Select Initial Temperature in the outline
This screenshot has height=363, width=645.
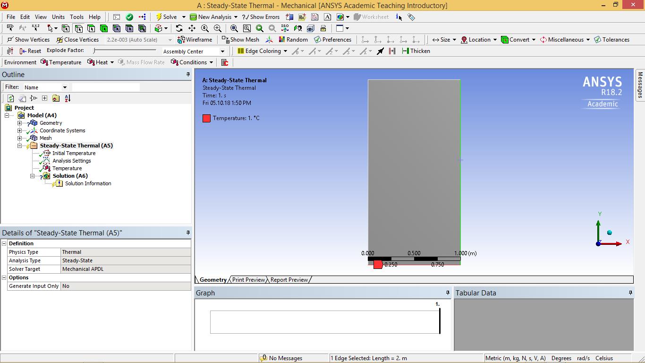[74, 153]
